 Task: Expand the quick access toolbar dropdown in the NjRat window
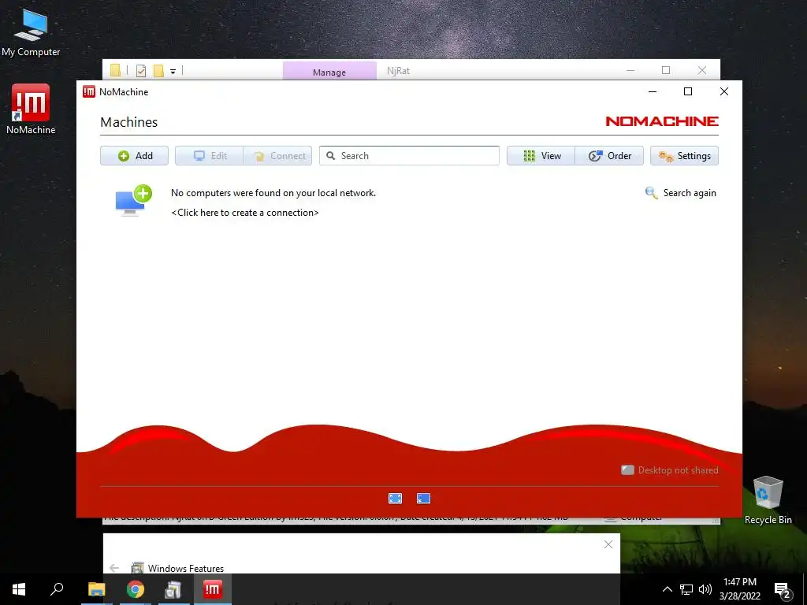coord(173,72)
